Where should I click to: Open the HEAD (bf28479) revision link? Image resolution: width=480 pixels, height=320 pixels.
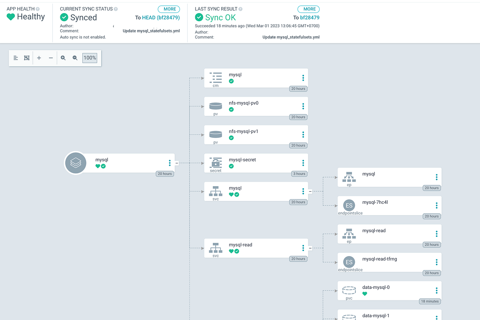tap(161, 18)
